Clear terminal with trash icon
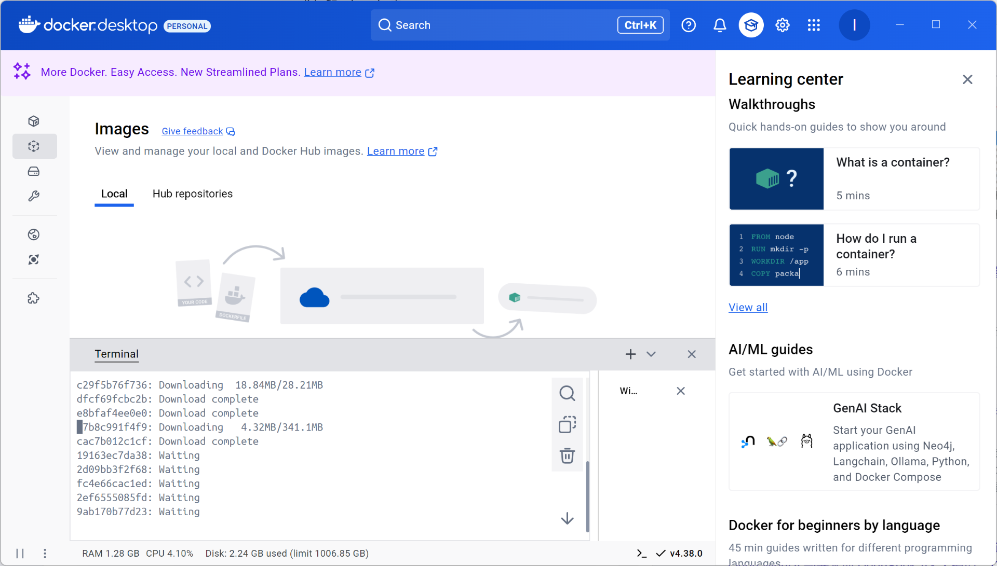The height and width of the screenshot is (566, 997). [x=567, y=456]
